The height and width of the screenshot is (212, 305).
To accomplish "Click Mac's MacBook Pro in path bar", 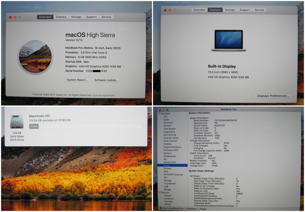I will (173, 208).
